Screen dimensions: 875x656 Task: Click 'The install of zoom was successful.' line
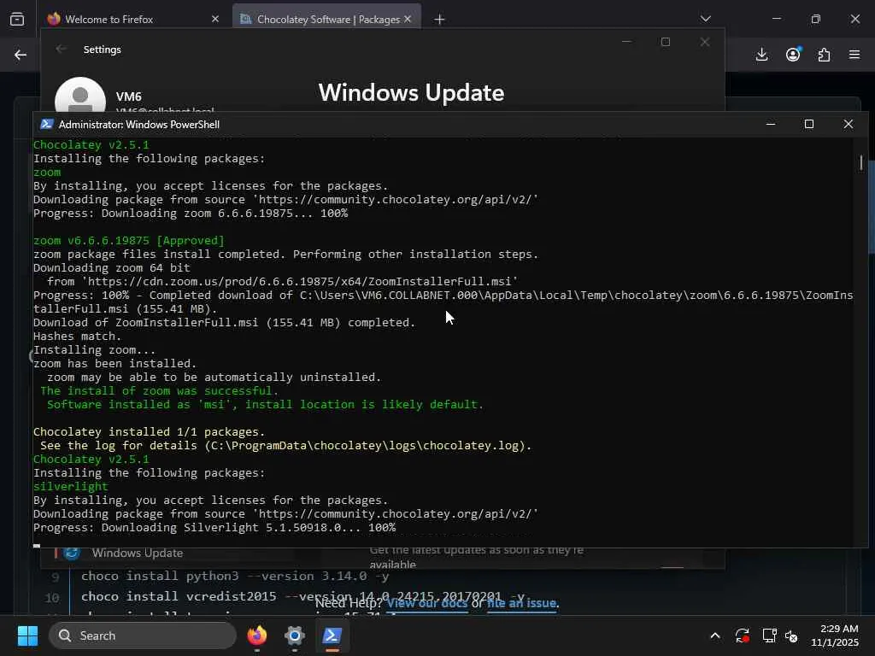[159, 391]
